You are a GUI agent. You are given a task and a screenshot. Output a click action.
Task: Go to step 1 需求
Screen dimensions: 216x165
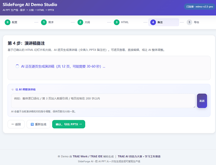click(47, 22)
